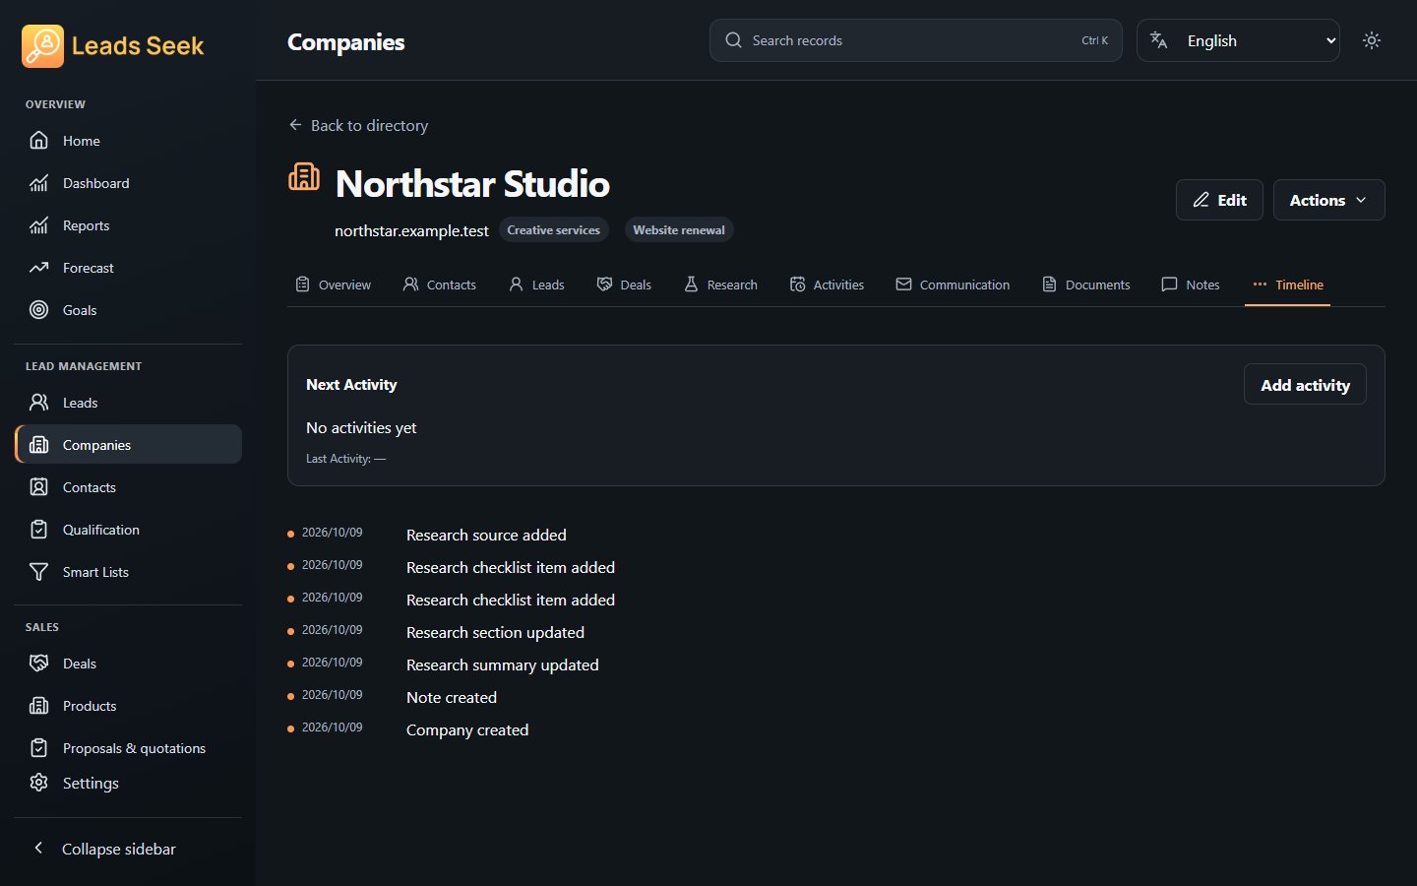Switch to the Deals tab
Image resolution: width=1417 pixels, height=886 pixels.
624,285
